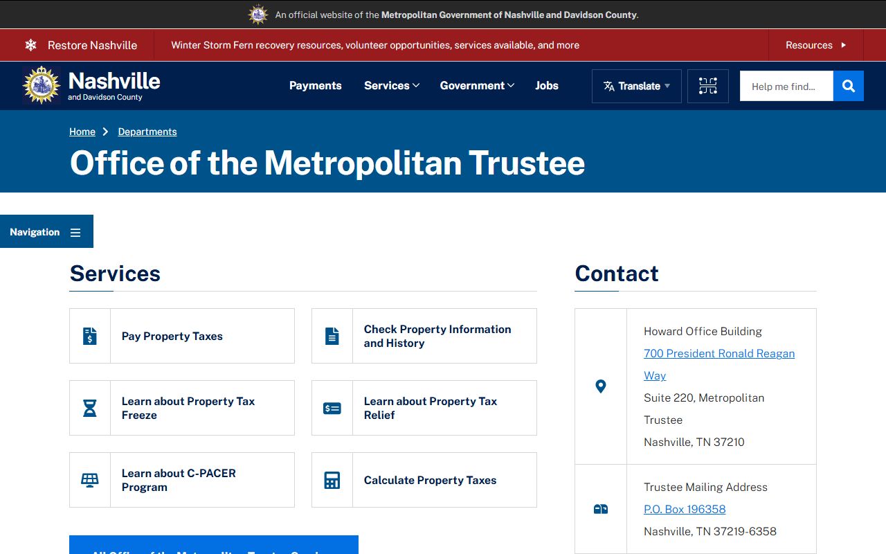Click the solar panel icon for C-PACER
This screenshot has width=886, height=554.
90,480
